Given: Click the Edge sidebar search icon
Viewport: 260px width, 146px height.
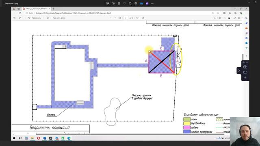Looking at the screenshot, I should click(x=247, y=18).
